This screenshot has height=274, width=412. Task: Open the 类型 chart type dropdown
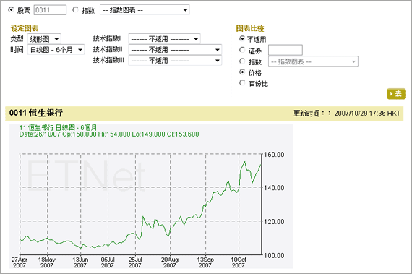click(x=44, y=39)
